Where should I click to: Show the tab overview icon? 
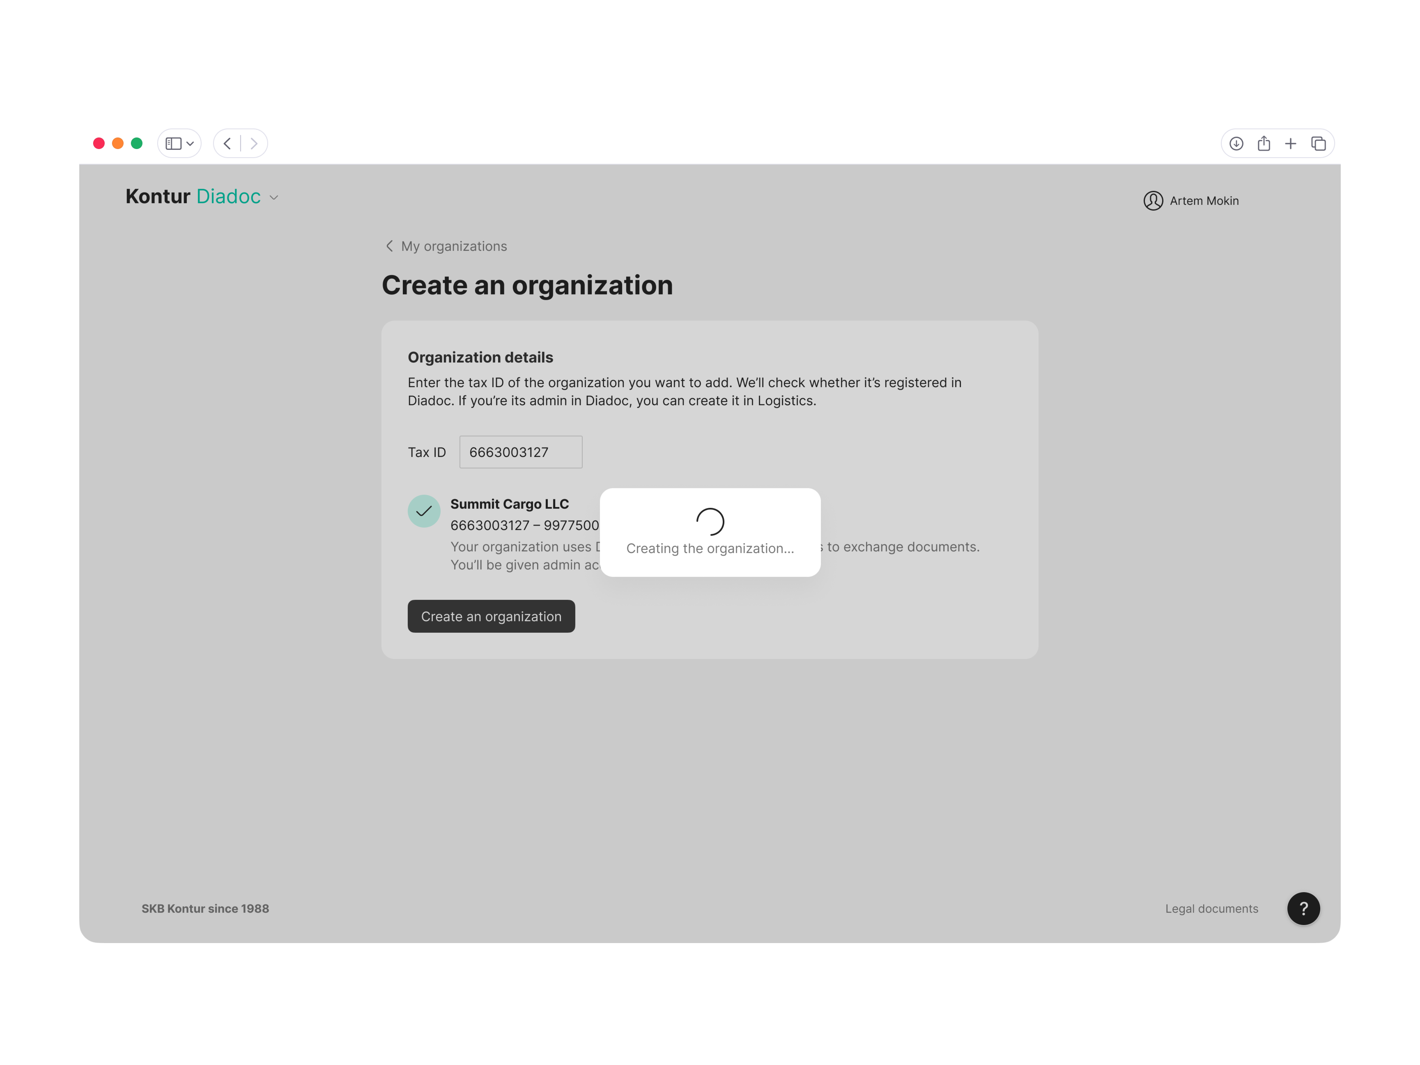click(1319, 143)
